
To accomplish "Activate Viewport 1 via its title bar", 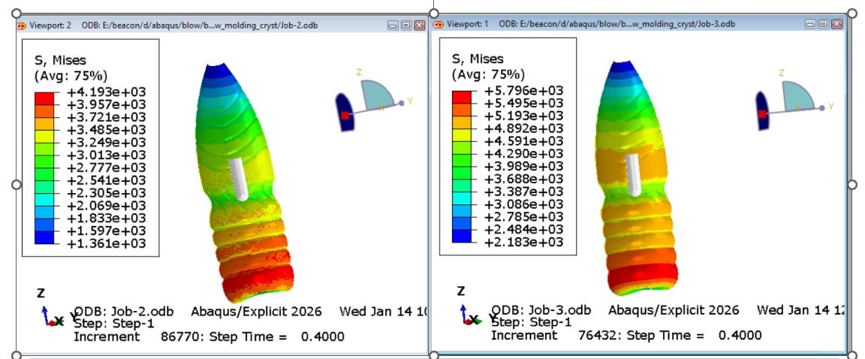I will coord(640,24).
